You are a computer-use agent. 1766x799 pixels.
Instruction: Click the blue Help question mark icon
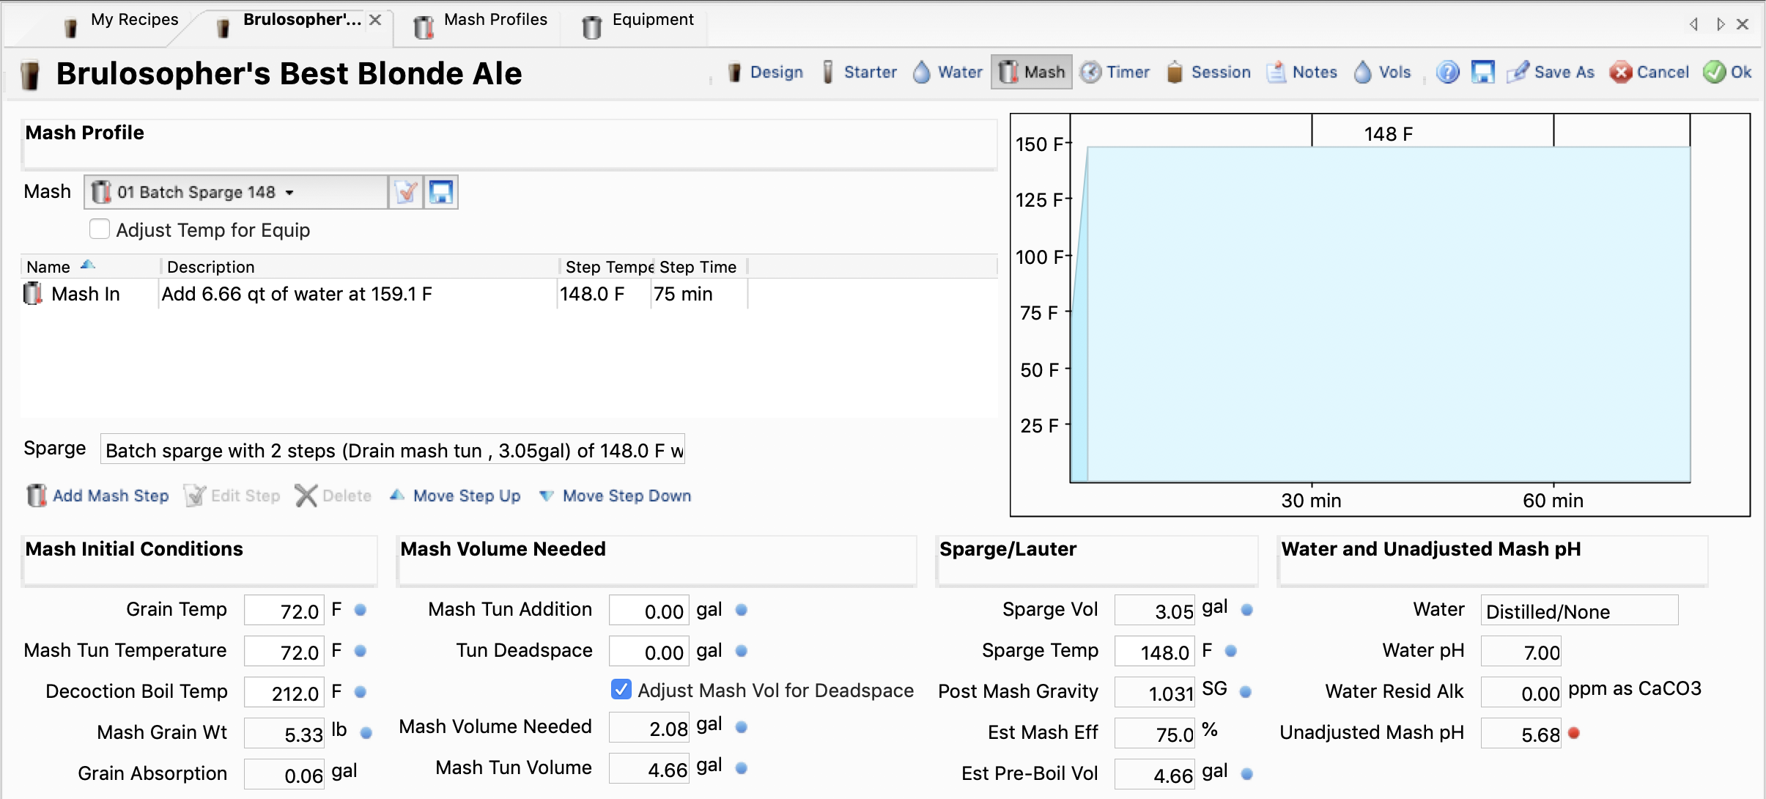pos(1447,72)
